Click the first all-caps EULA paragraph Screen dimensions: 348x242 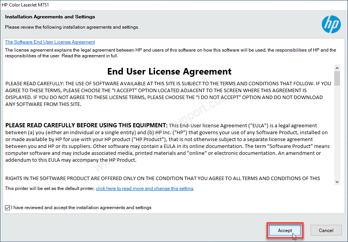(x=168, y=94)
